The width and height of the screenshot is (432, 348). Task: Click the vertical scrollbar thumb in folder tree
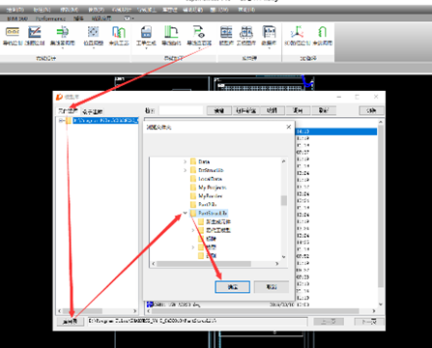[284, 200]
